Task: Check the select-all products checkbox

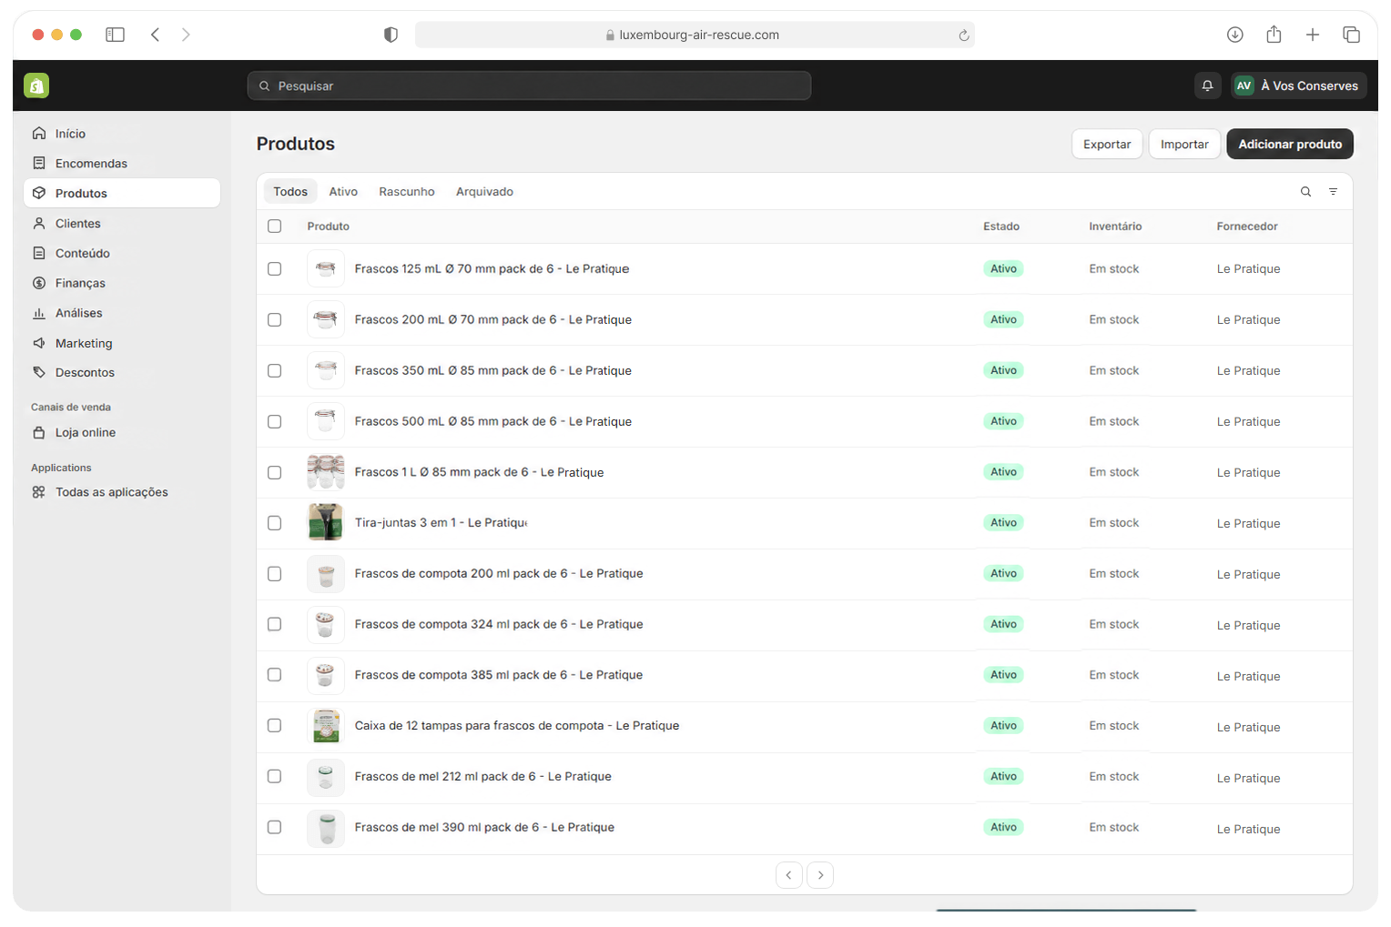Action: click(x=274, y=227)
